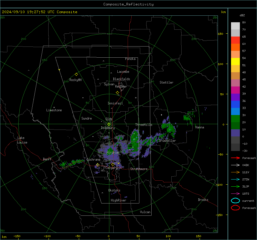The width and height of the screenshot is (257, 240).
Task: Click the Blackfalds city label
Action: [x=121, y=79]
